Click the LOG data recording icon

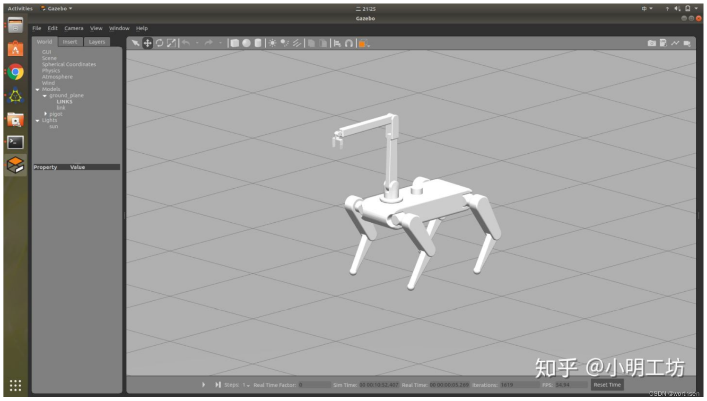(663, 43)
